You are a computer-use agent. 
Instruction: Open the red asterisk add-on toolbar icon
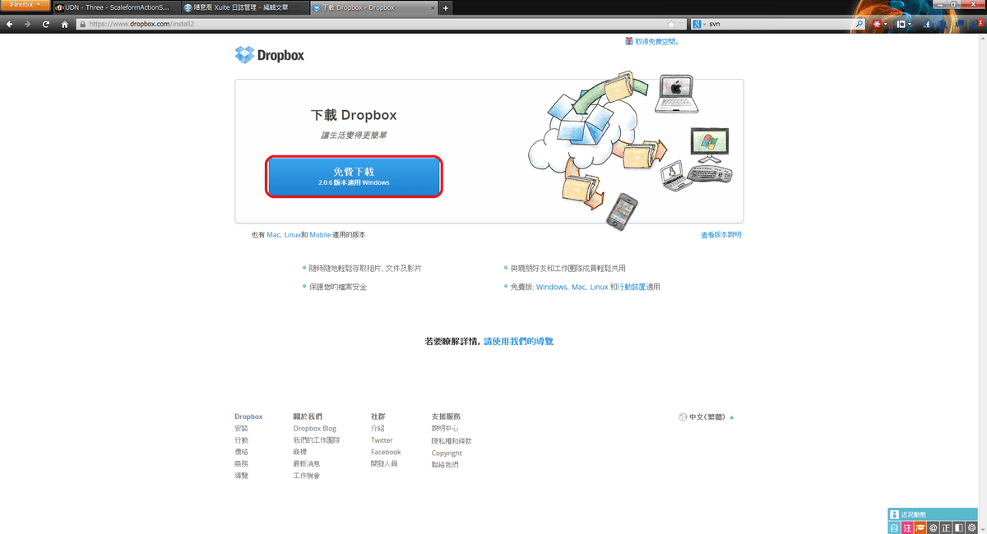pos(876,25)
